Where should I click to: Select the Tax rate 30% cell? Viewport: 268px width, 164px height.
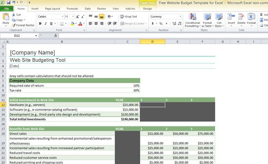pyautogui.click(x=127, y=90)
